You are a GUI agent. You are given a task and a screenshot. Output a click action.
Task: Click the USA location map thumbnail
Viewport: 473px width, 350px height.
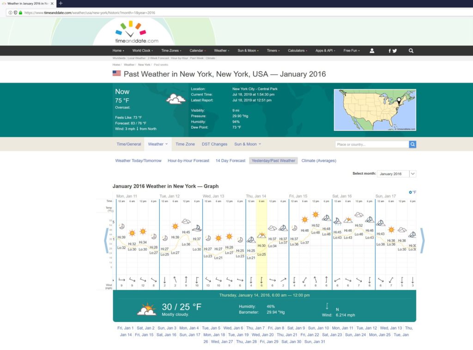tap(375, 110)
